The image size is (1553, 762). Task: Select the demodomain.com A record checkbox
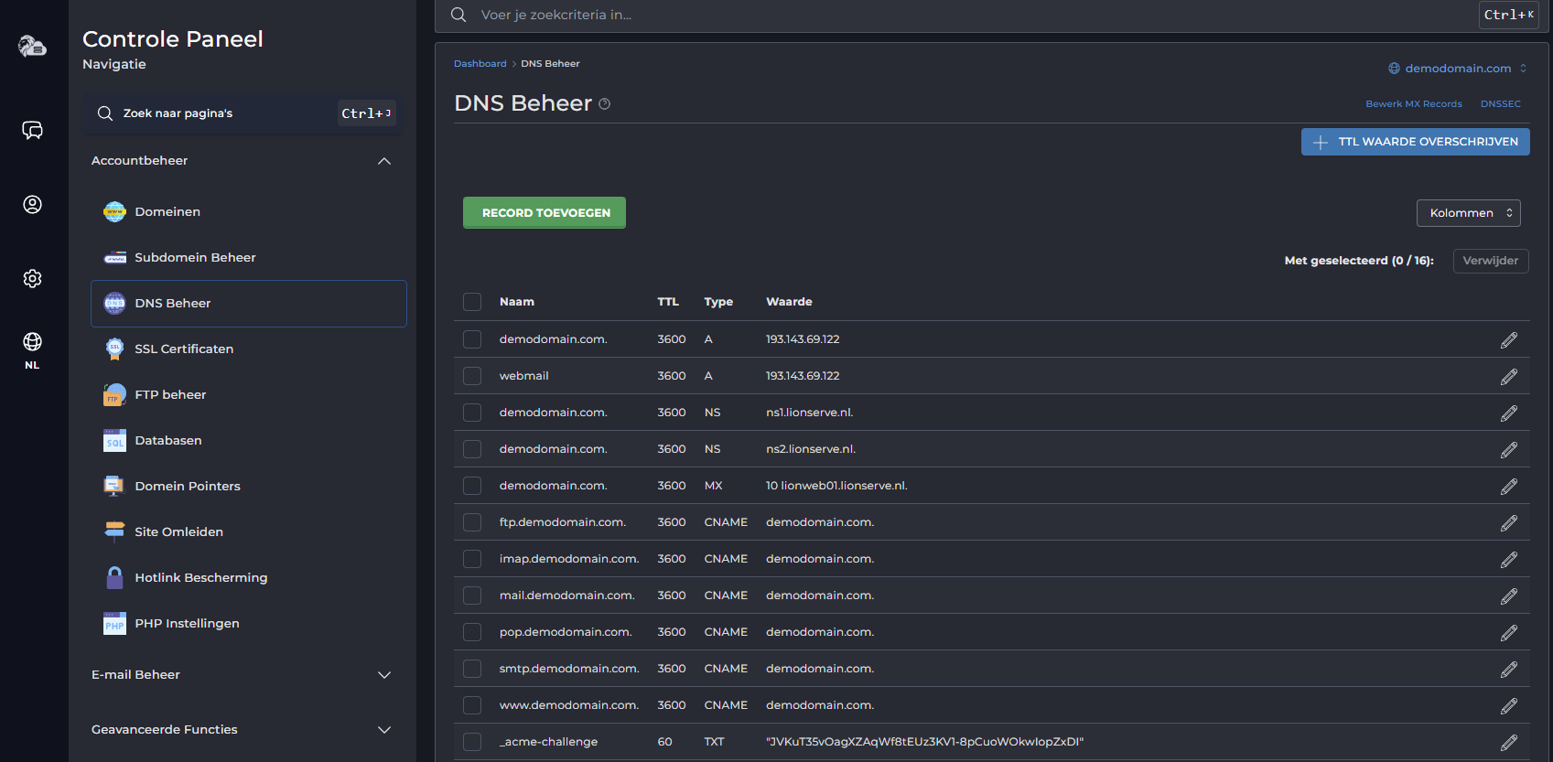tap(472, 339)
